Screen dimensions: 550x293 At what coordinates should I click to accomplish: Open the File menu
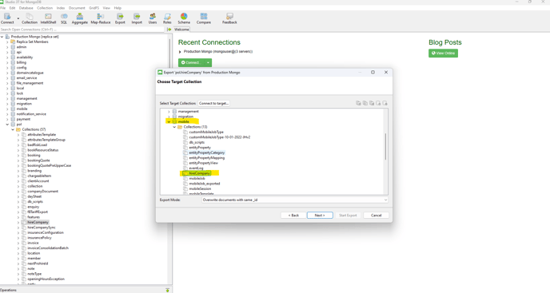coord(3,8)
